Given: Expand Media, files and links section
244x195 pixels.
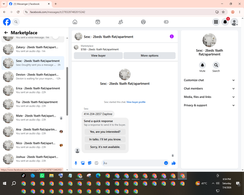Looking at the screenshot, I should (209, 97).
